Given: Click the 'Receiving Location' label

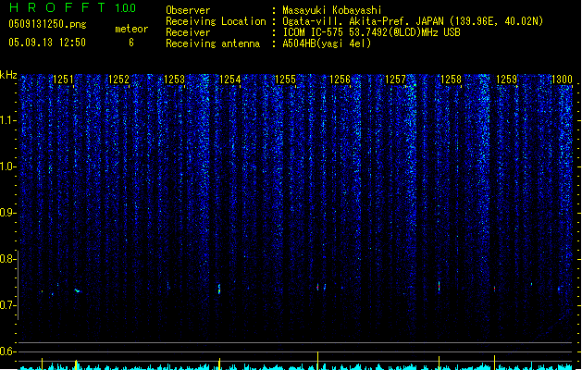Looking at the screenshot, I should [x=216, y=21].
